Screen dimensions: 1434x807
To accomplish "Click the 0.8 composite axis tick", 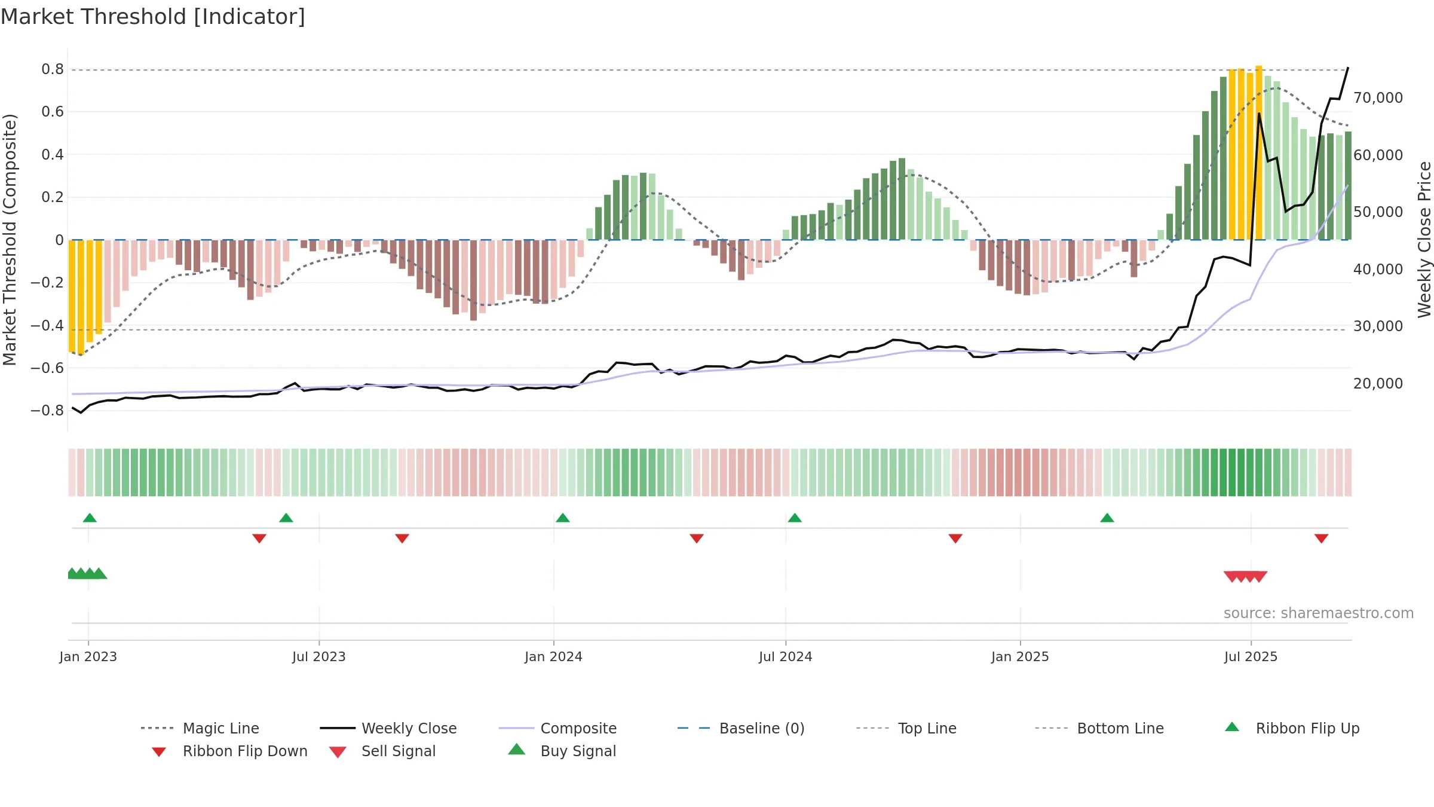I will pos(53,69).
